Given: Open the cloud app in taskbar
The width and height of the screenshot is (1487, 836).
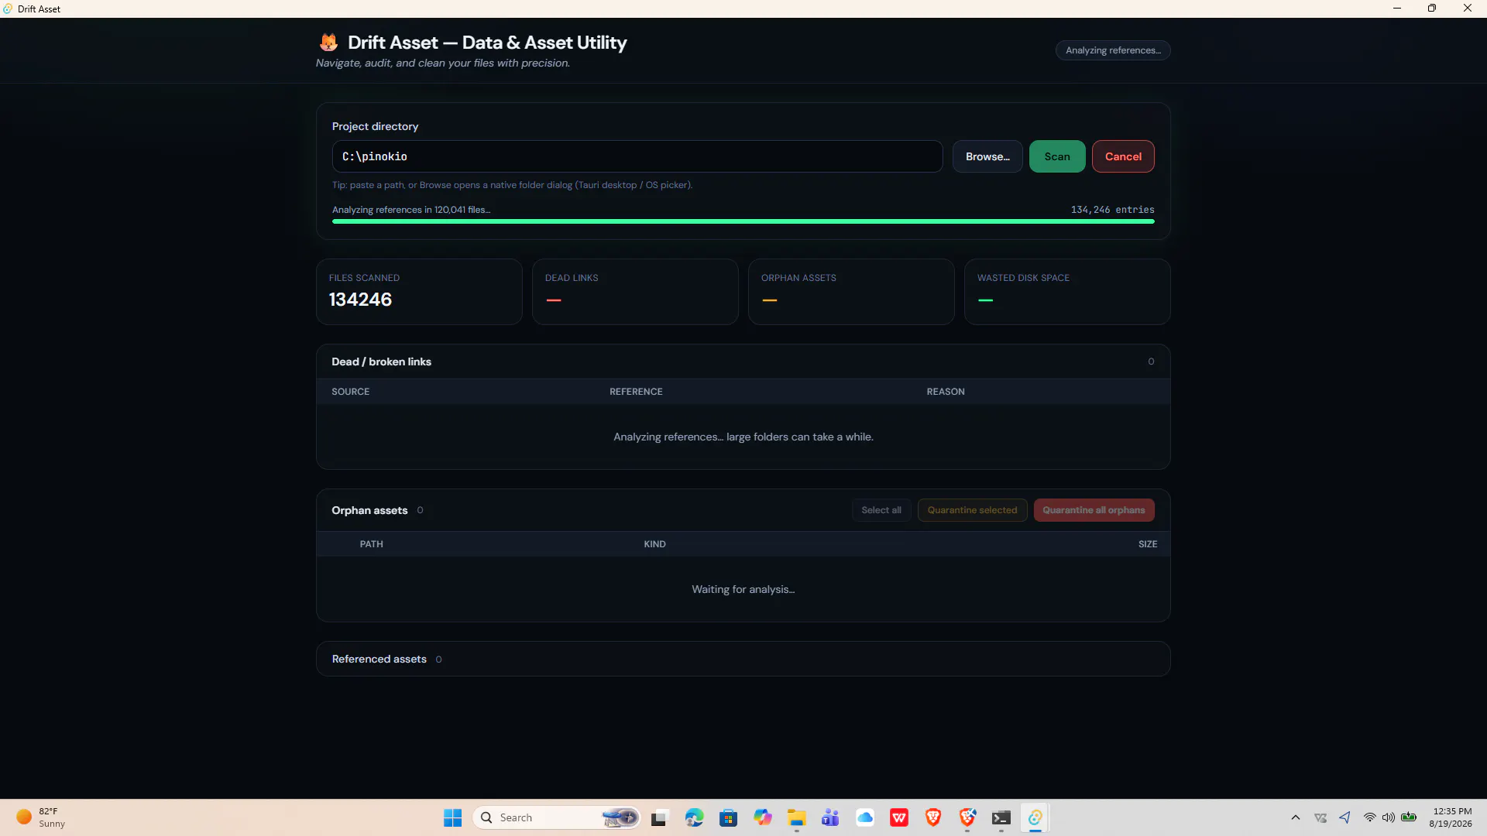Looking at the screenshot, I should tap(865, 817).
